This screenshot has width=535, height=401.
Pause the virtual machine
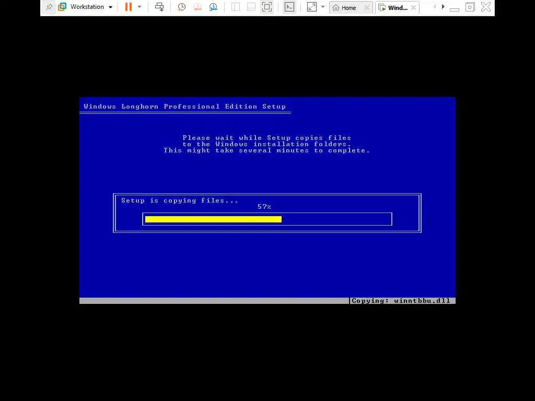[129, 7]
